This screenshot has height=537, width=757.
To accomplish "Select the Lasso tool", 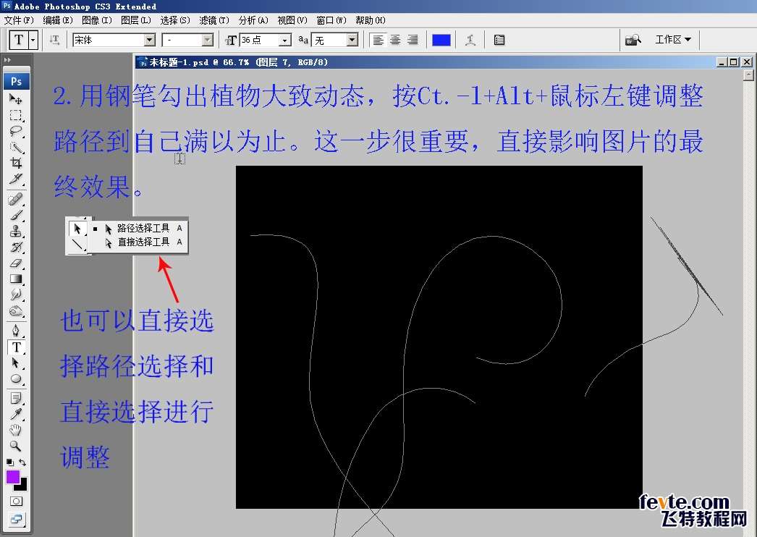I will pyautogui.click(x=15, y=131).
